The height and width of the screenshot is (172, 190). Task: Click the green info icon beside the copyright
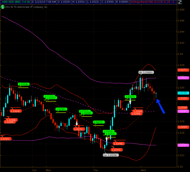(x=2, y=7)
